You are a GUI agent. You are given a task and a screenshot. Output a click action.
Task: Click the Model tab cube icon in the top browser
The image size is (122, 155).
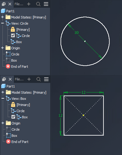4,4
